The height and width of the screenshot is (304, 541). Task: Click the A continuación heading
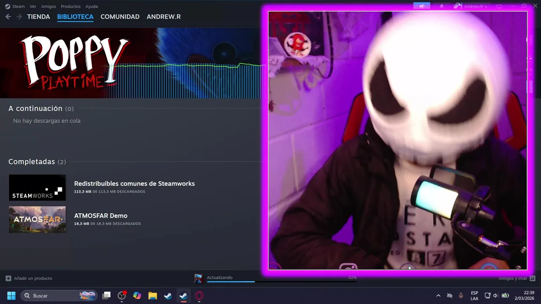coord(36,109)
